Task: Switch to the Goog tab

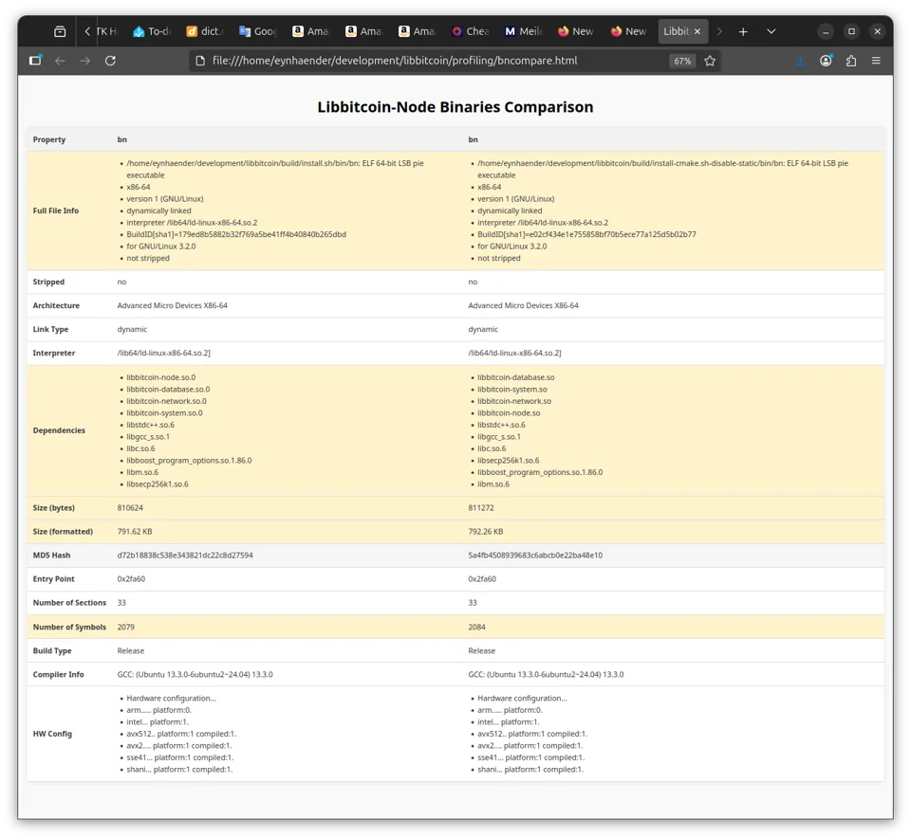Action: point(258,31)
